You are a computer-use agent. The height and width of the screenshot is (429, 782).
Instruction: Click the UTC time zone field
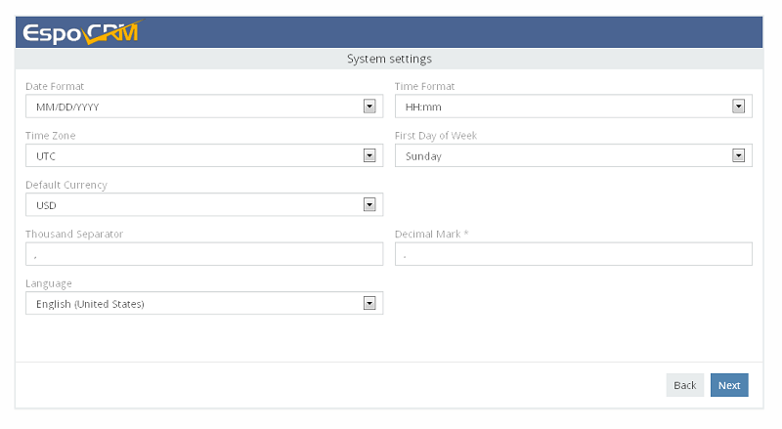pyautogui.click(x=204, y=155)
